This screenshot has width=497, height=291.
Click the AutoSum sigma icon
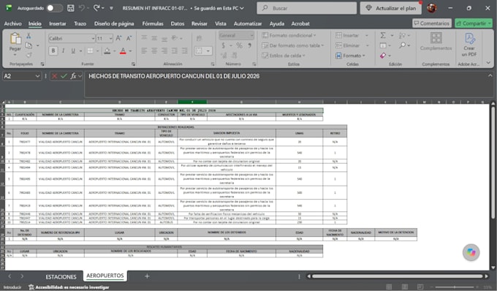[383, 36]
